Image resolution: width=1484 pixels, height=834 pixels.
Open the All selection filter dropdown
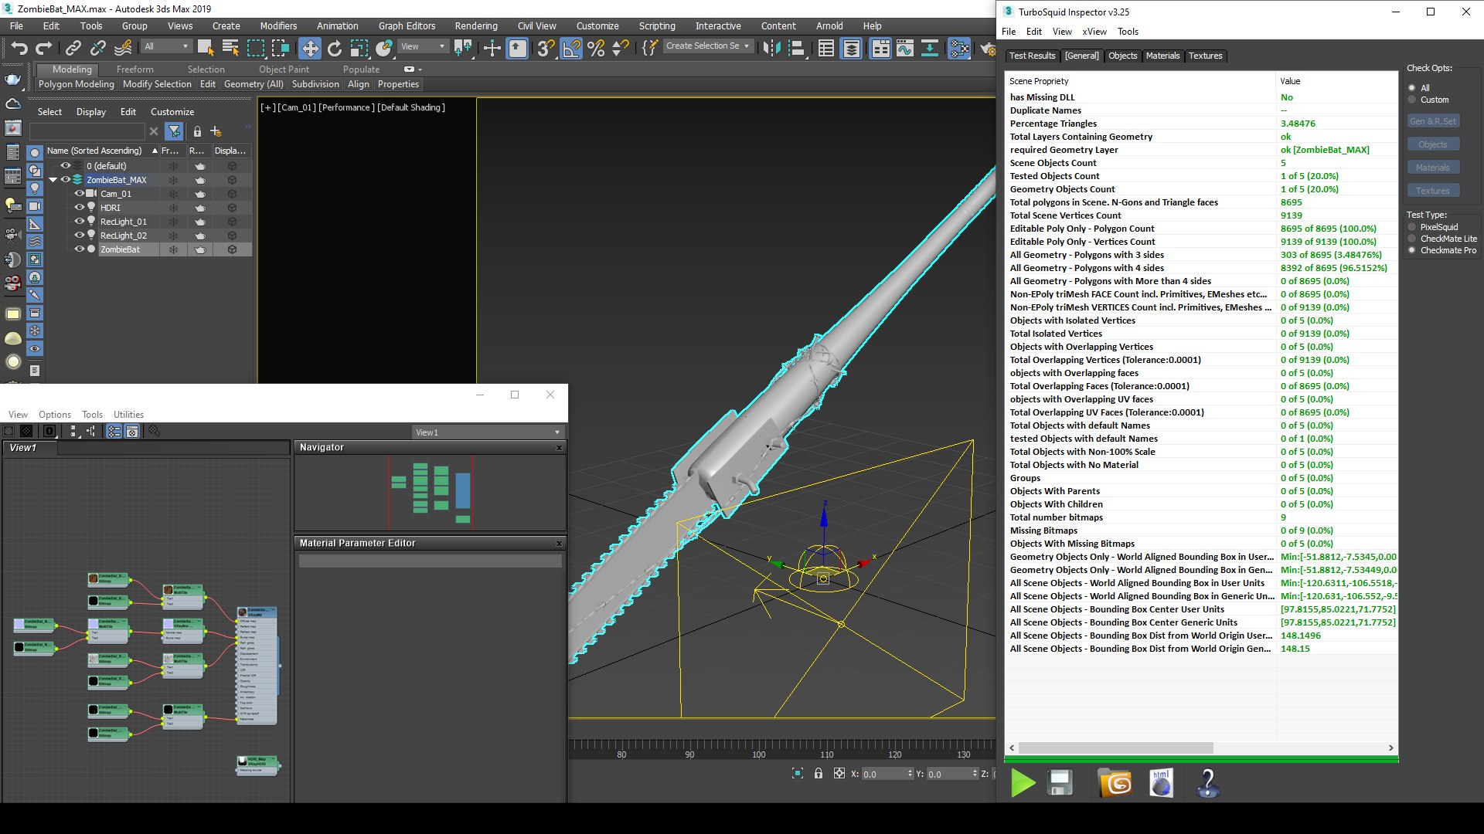tap(166, 46)
